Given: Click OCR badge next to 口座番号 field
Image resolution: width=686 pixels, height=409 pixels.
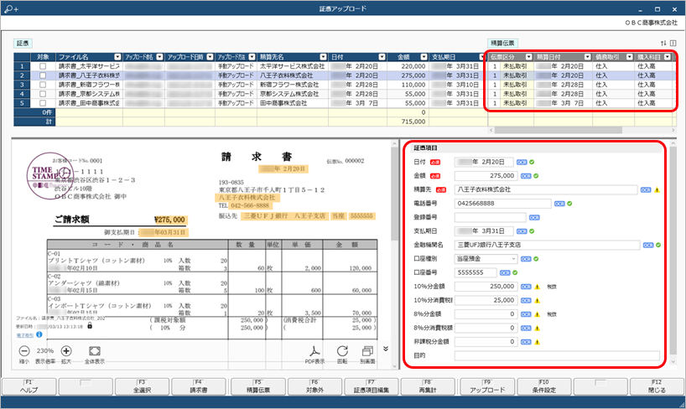Looking at the screenshot, I should pos(505,273).
